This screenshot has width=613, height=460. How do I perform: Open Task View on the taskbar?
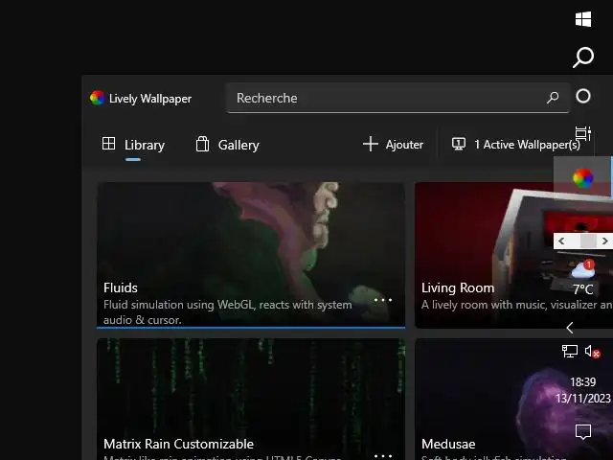[x=583, y=134]
